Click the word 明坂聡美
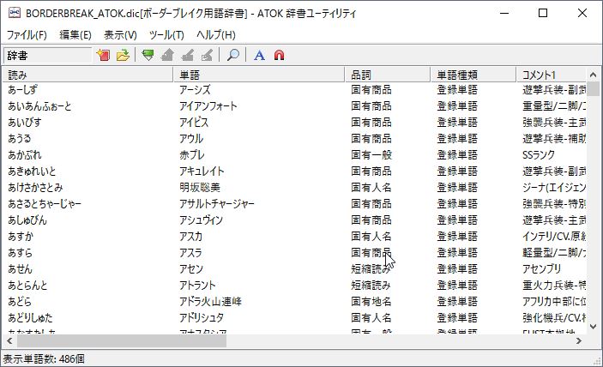 tap(200, 187)
